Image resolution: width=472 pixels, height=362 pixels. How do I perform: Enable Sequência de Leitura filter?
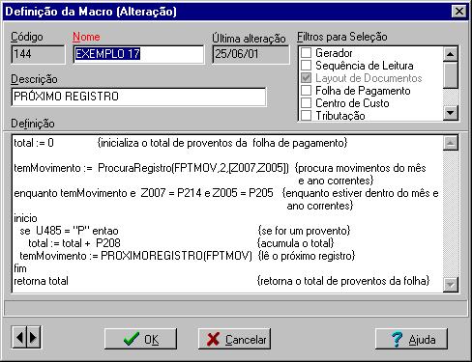click(306, 66)
